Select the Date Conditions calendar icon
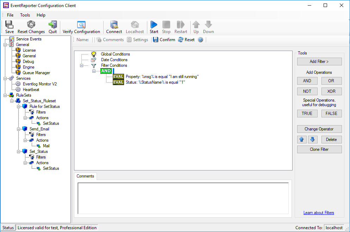Screen dimensions: 350x232 tap(93, 60)
